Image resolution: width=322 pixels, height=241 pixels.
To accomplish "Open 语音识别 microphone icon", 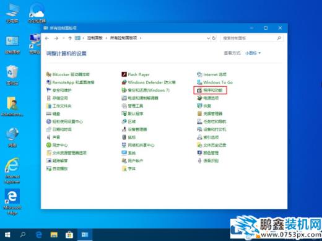I will click(x=199, y=160).
